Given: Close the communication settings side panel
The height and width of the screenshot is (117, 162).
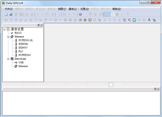Looking at the screenshot, I should point(41,25).
